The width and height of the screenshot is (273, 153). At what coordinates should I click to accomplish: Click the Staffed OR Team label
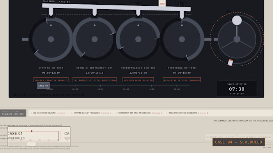51,68
